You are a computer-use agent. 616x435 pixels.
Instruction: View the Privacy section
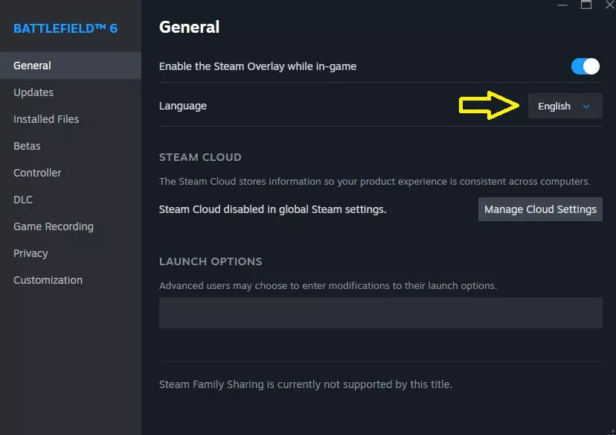pyautogui.click(x=71, y=253)
